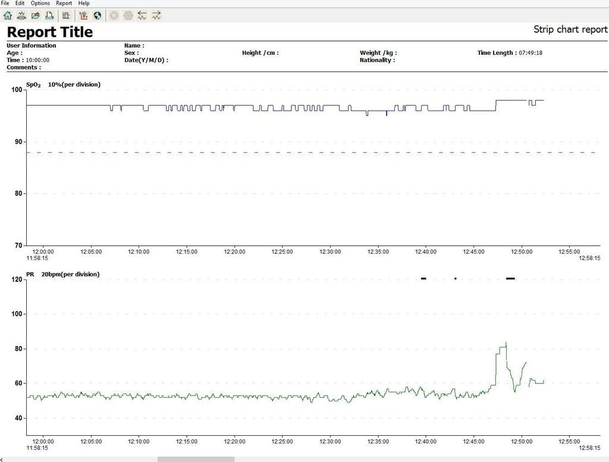This screenshot has width=609, height=462.
Task: Click the print report icon
Action: point(49,15)
